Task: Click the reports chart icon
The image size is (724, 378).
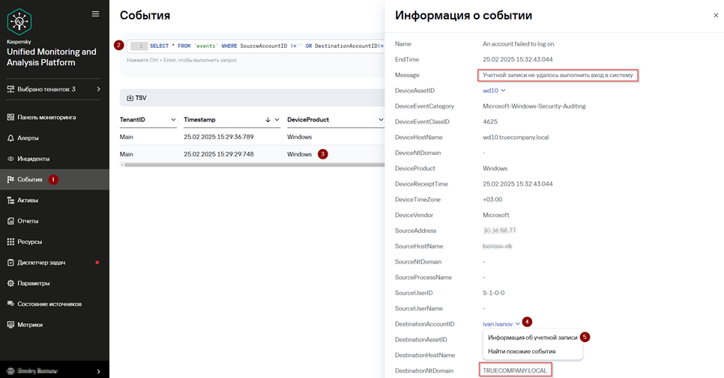Action: point(10,221)
